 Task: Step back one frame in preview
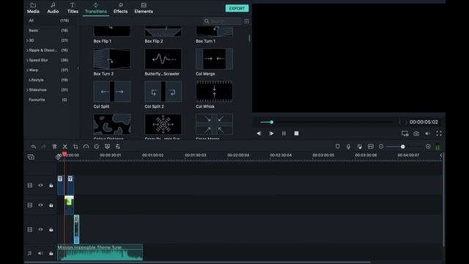(259, 133)
